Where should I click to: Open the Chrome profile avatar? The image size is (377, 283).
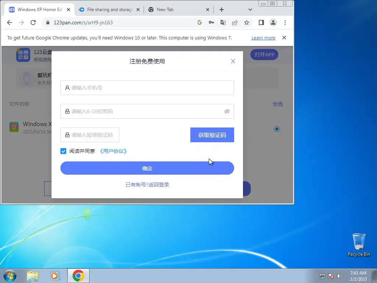pyautogui.click(x=273, y=22)
